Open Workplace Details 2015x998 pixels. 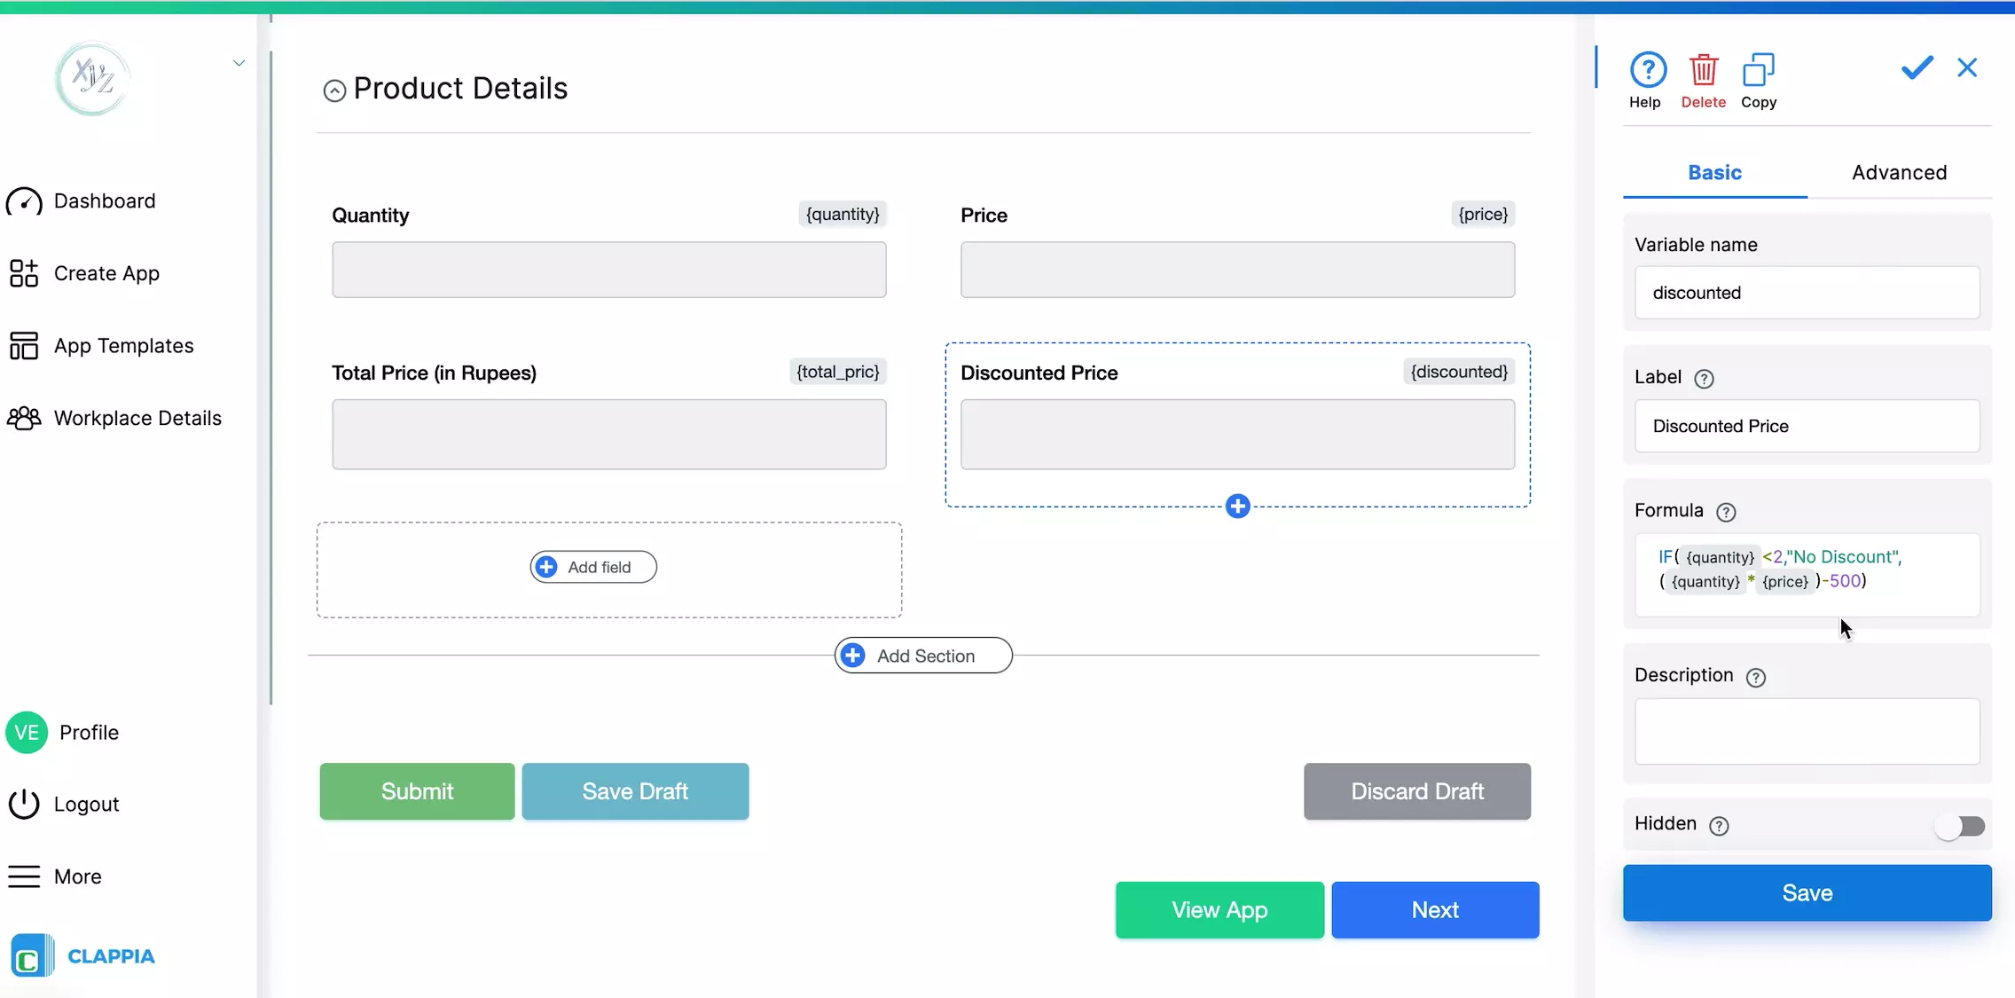pyautogui.click(x=137, y=417)
